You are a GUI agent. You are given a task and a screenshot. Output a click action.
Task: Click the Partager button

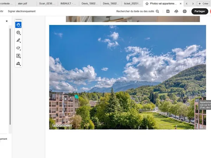tap(200, 11)
